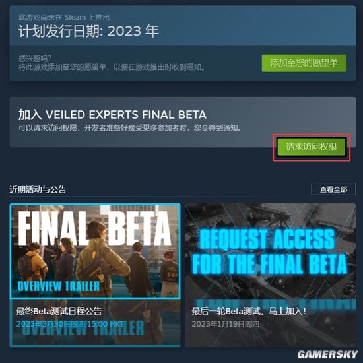Open the REQUEST ACCESS FOR THE FINAL BETA image

[x=270, y=251]
